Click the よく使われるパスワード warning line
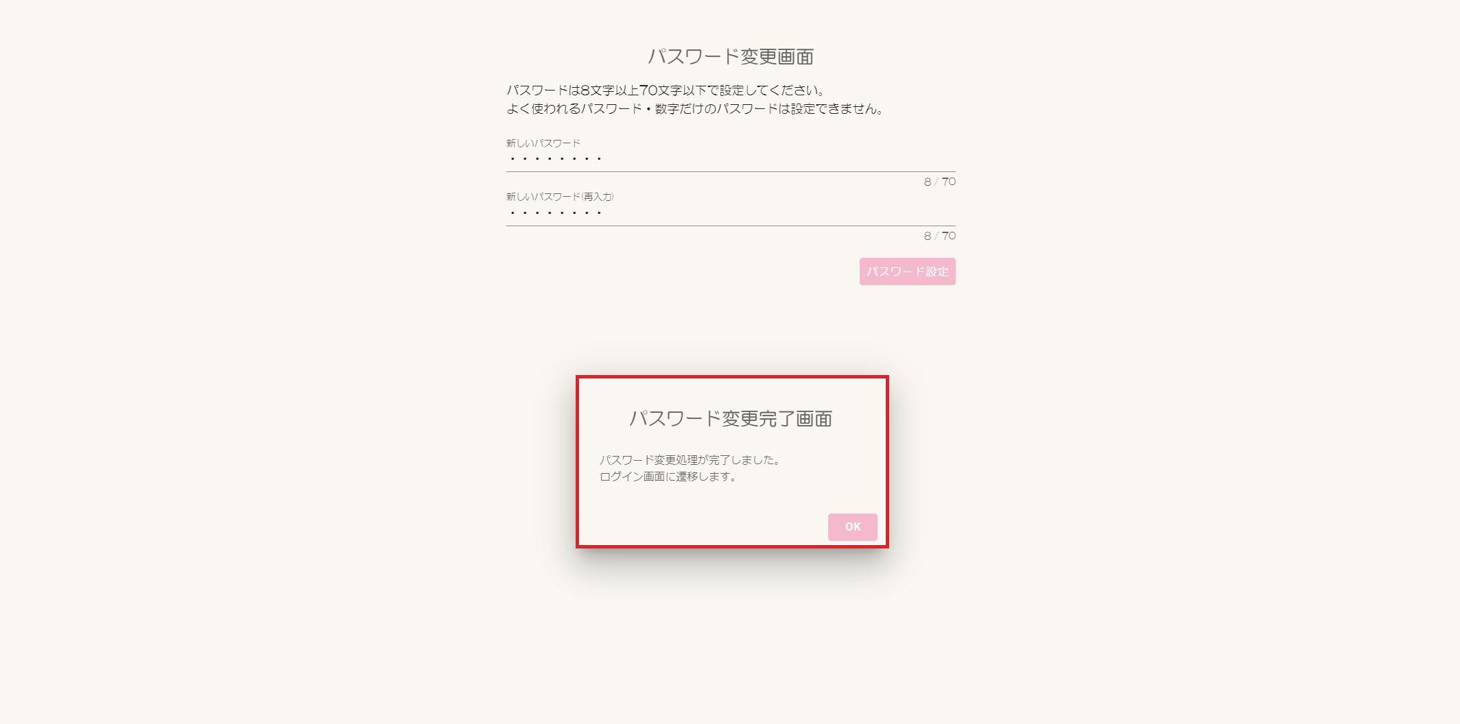This screenshot has height=724, width=1460. tap(696, 109)
